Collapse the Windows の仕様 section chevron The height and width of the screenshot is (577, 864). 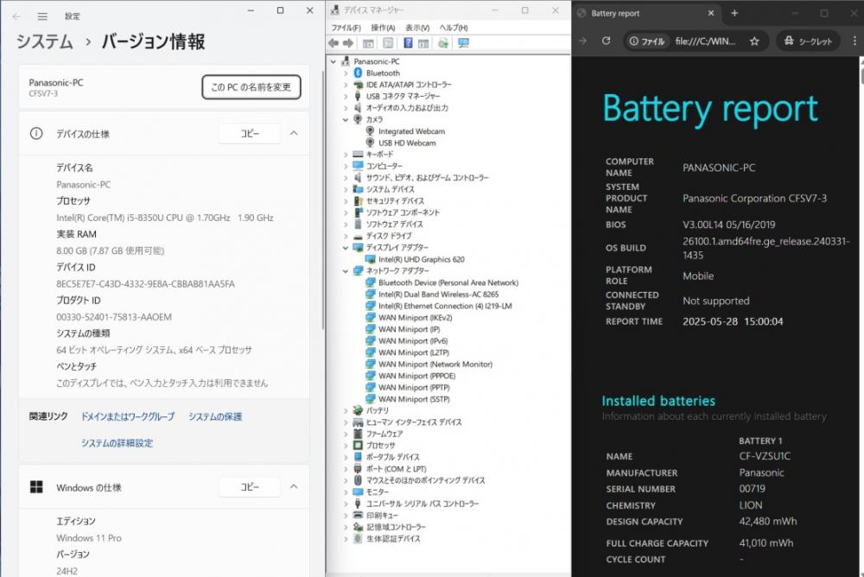point(294,487)
